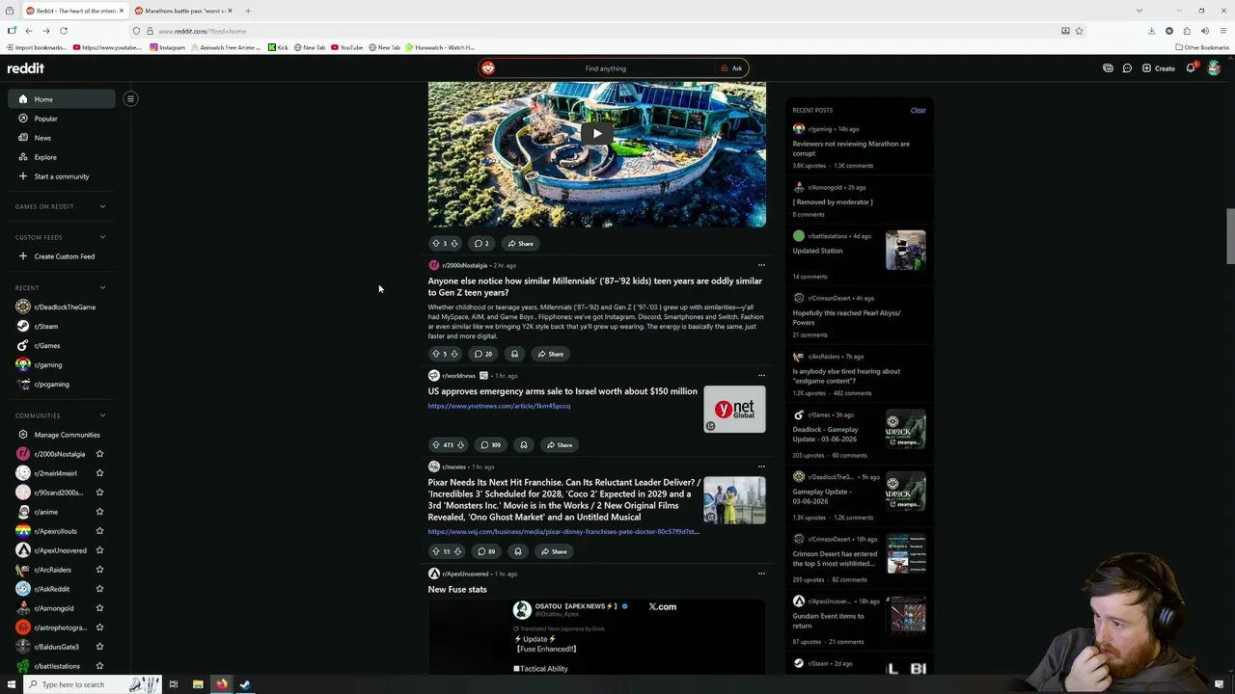Upvote the earthship video post
Viewport: 1235px width, 694px height.
(x=436, y=243)
